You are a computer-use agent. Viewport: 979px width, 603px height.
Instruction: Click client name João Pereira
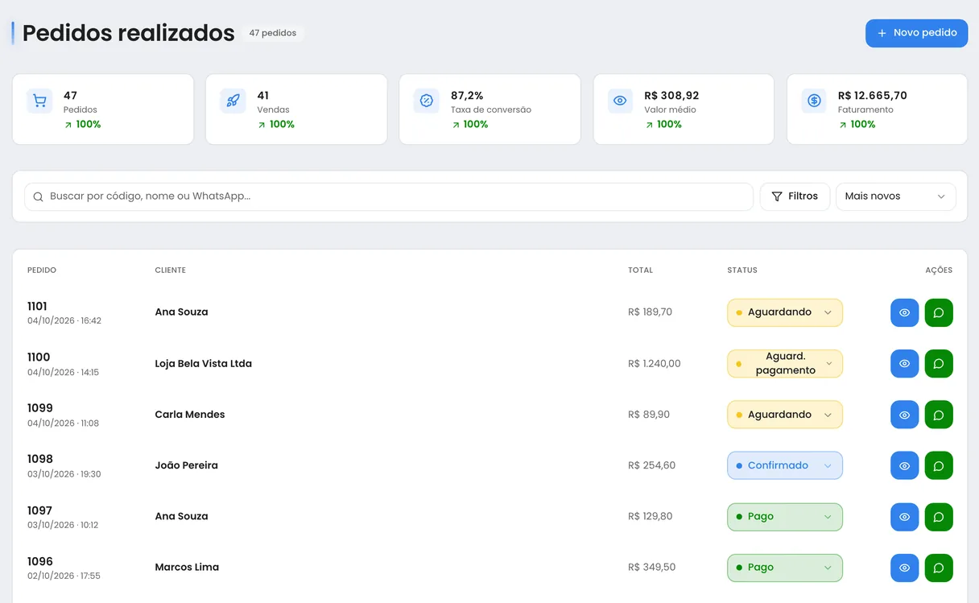(x=187, y=465)
